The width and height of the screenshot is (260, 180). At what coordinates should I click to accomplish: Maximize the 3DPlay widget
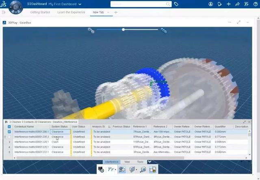pyautogui.click(x=238, y=22)
